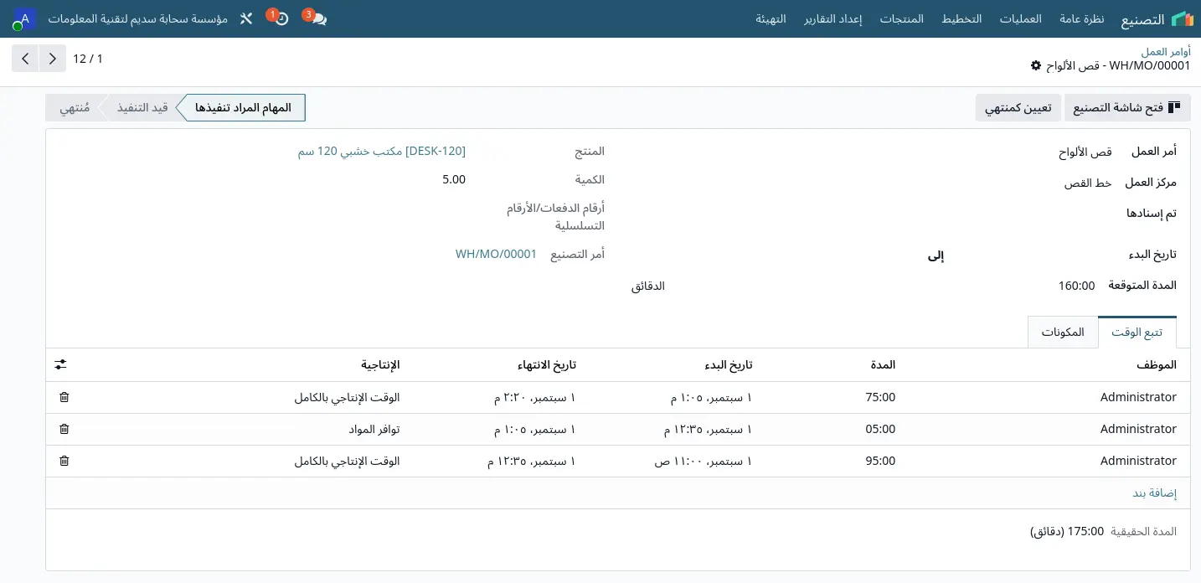The width and height of the screenshot is (1201, 583).
Task: Click إضافة بند to add a line
Action: point(1155,493)
